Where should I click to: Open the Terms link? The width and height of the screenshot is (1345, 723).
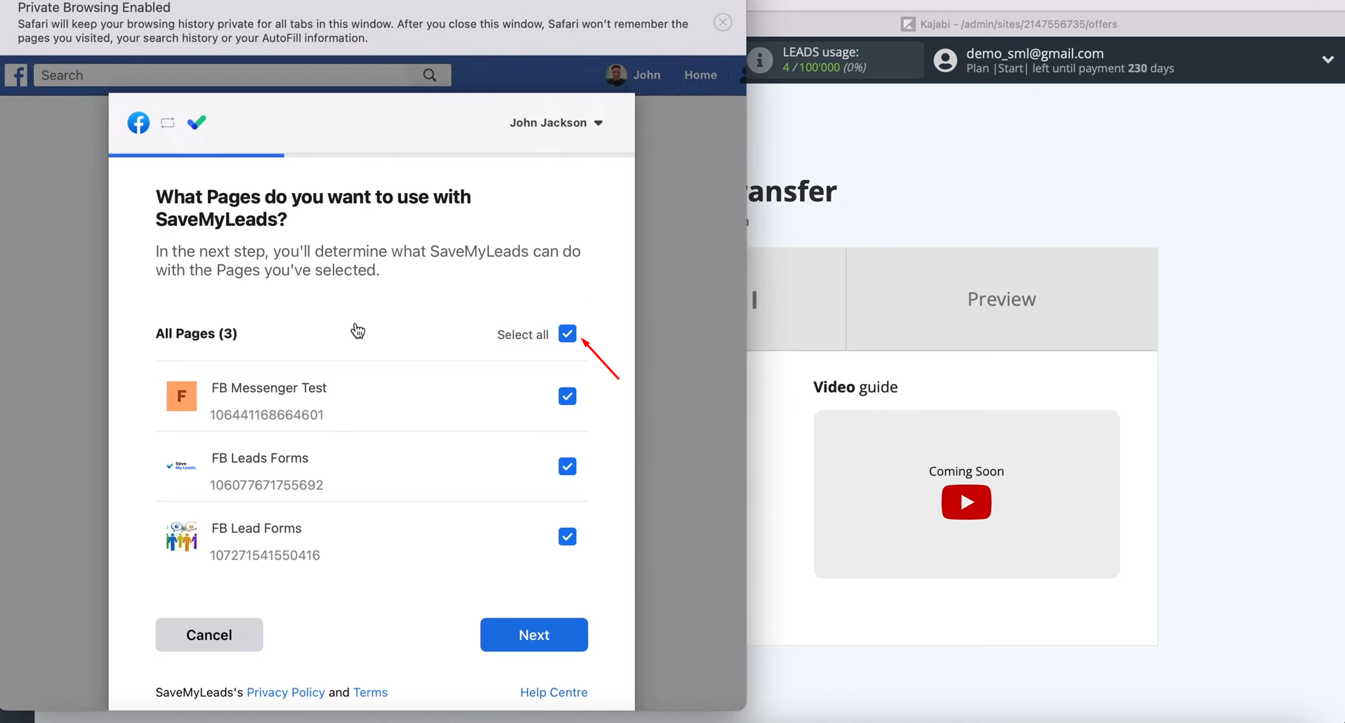coord(370,692)
